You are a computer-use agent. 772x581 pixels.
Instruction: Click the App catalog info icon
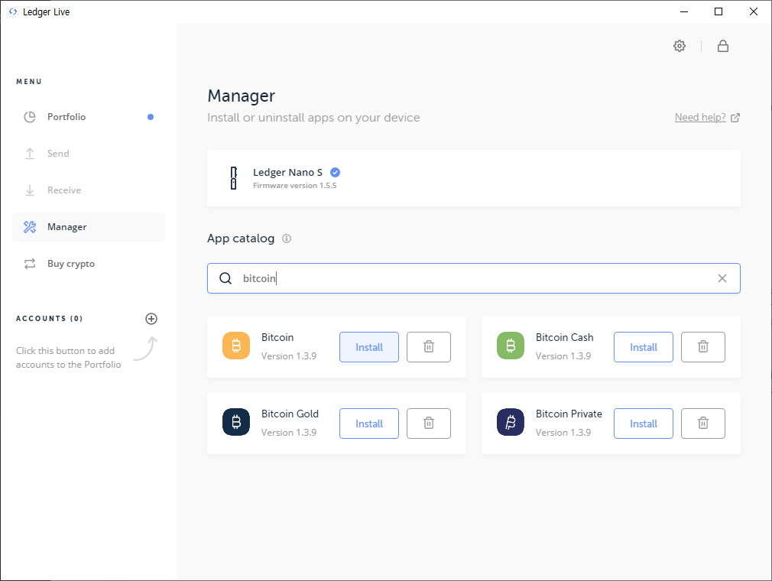287,239
